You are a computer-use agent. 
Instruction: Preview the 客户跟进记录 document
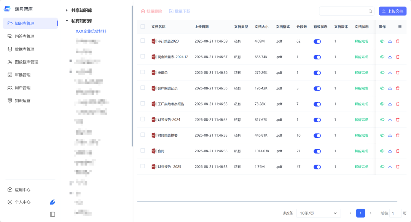click(382, 88)
